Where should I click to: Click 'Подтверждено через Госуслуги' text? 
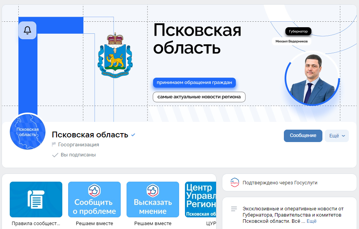(280, 183)
